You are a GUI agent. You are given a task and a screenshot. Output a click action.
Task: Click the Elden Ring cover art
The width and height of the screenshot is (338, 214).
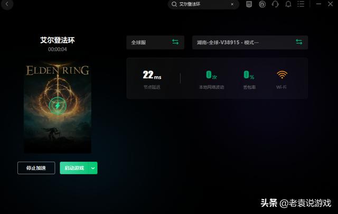(x=58, y=107)
